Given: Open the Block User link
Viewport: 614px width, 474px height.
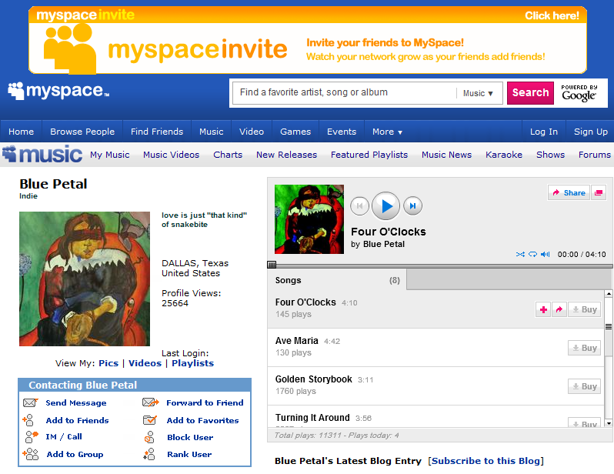Looking at the screenshot, I should (x=190, y=437).
